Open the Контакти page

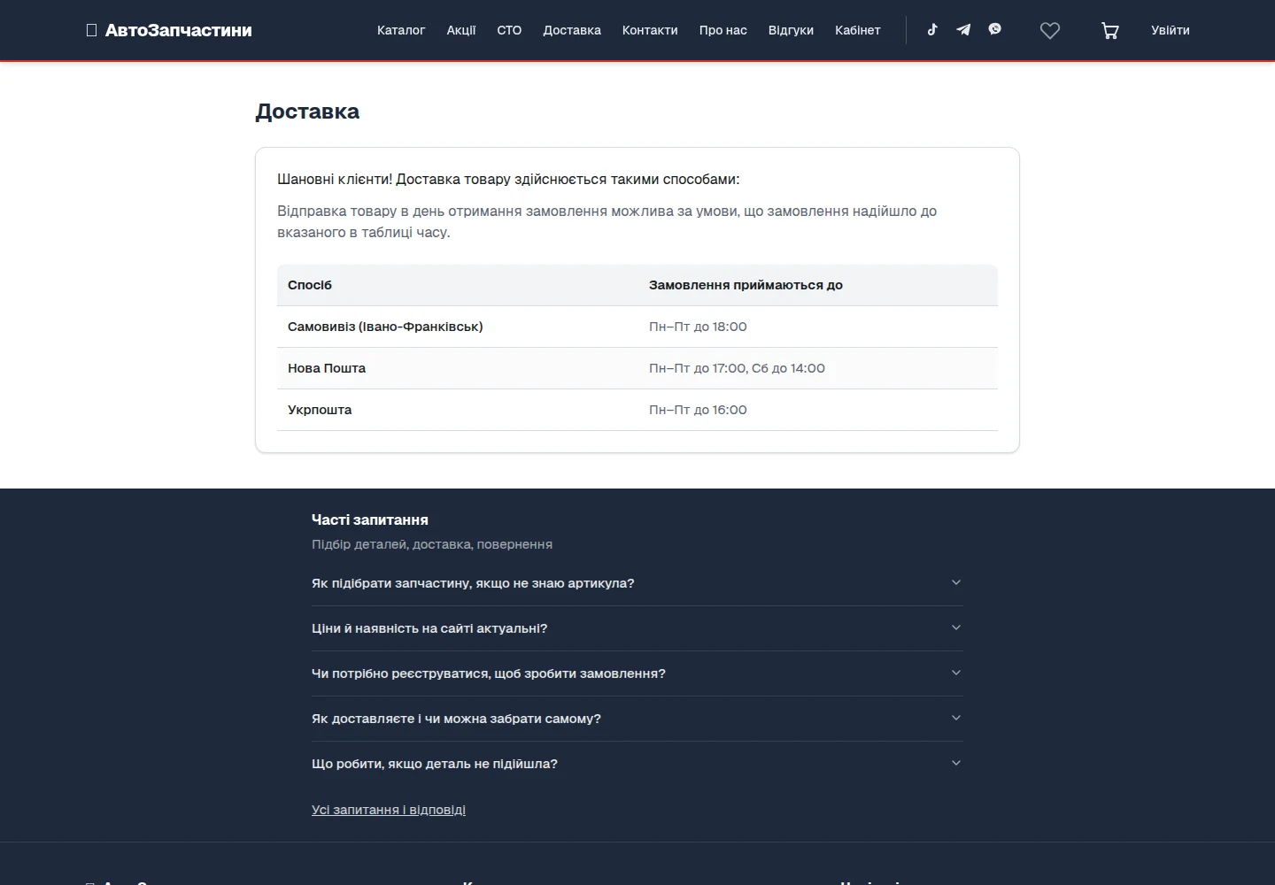pos(650,30)
